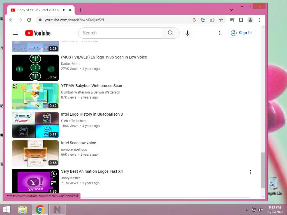This screenshot has height=215, width=287.
Task: Mute tab via speaker icon
Action: (x=64, y=10)
